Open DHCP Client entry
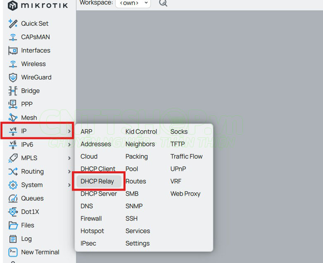 coord(98,169)
